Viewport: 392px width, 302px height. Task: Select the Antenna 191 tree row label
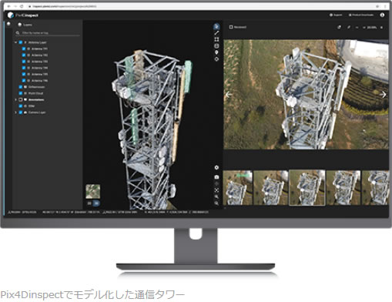(x=39, y=49)
